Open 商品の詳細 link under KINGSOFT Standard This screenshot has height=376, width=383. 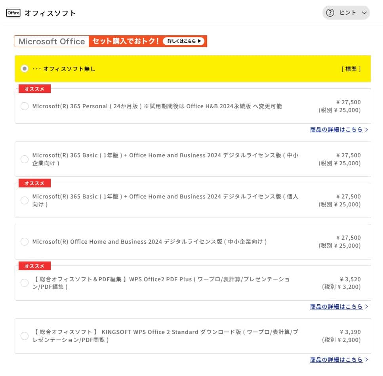tap(336, 360)
